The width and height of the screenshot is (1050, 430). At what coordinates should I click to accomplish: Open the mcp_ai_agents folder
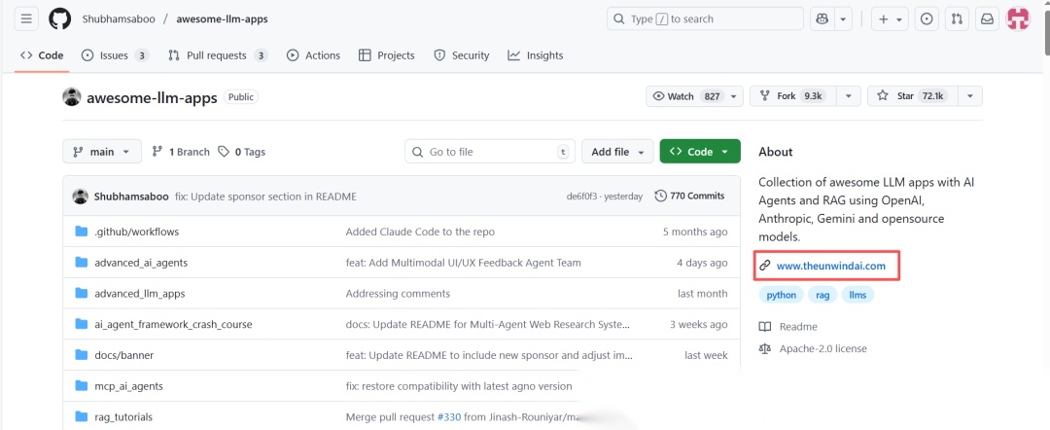pyautogui.click(x=128, y=386)
